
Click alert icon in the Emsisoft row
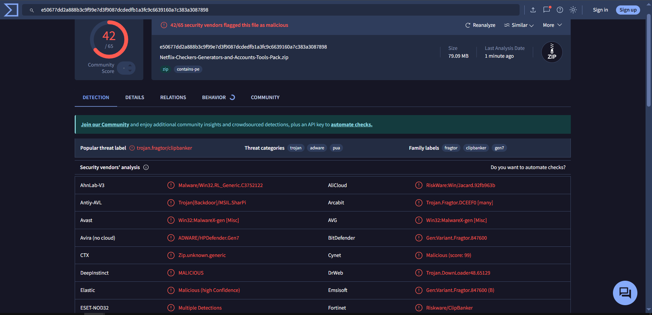[x=419, y=290]
